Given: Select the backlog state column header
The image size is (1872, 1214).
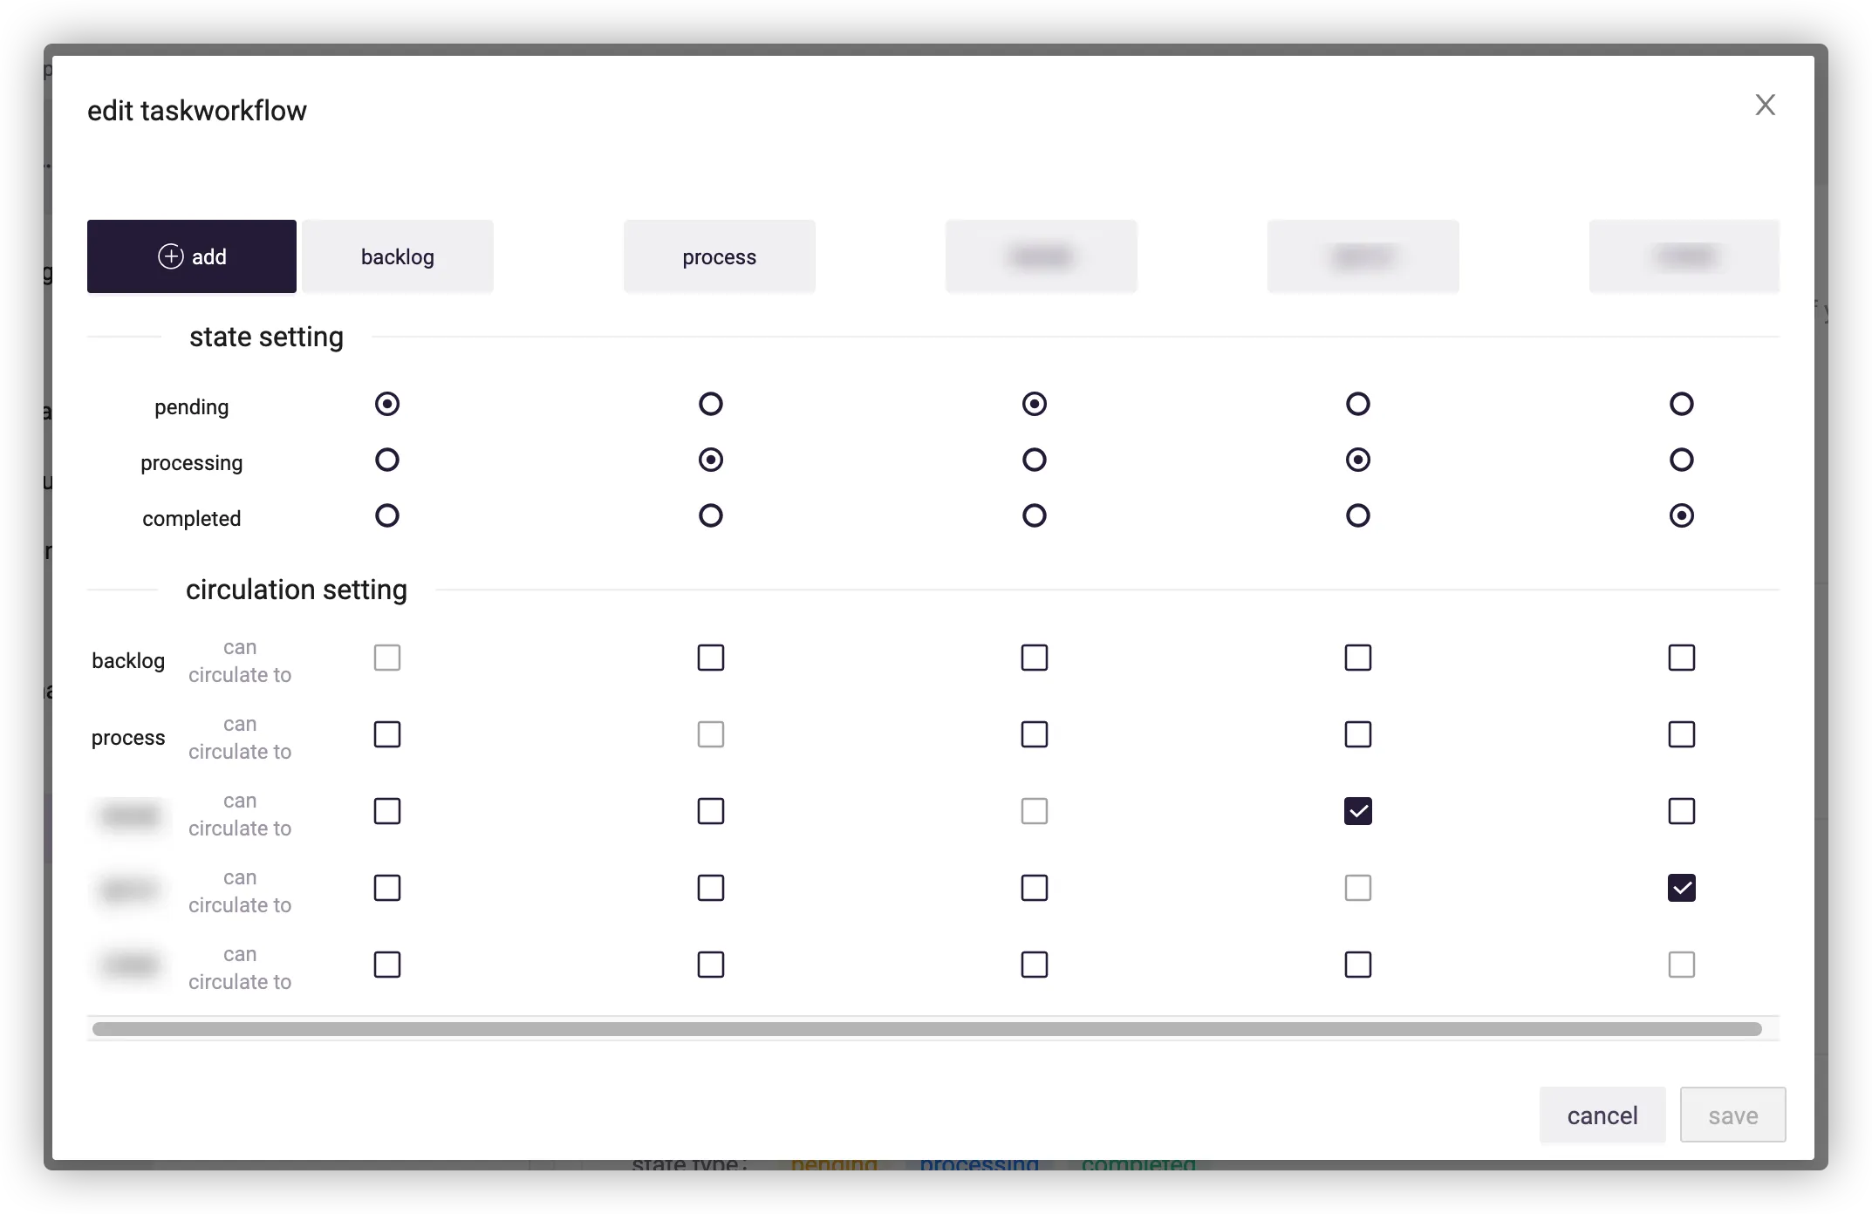Looking at the screenshot, I should click(398, 256).
